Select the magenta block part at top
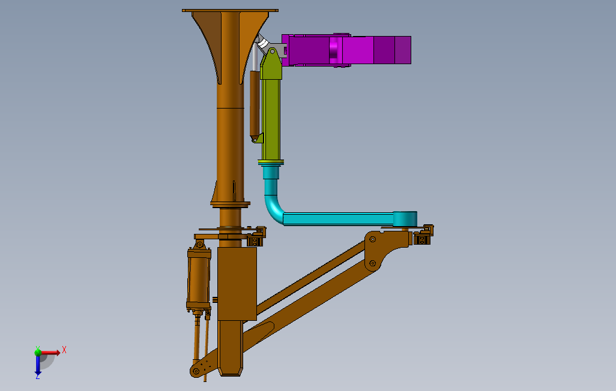Viewport: 616px width, 391px height. [346, 50]
